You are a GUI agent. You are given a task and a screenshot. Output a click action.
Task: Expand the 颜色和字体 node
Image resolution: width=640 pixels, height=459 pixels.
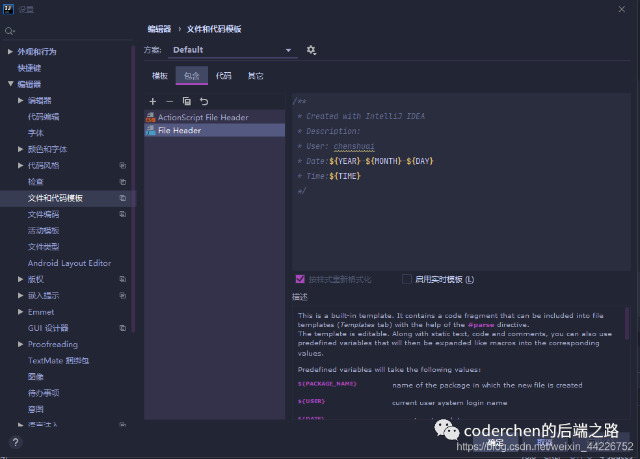[x=20, y=150]
